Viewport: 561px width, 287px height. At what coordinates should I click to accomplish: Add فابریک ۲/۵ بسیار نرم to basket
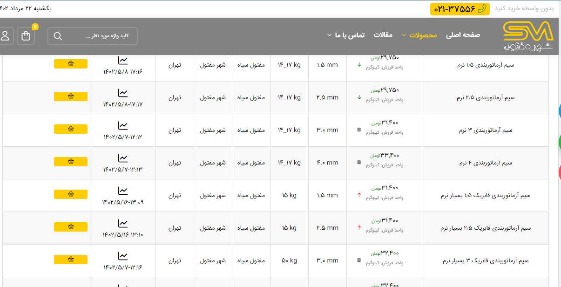tap(71, 227)
